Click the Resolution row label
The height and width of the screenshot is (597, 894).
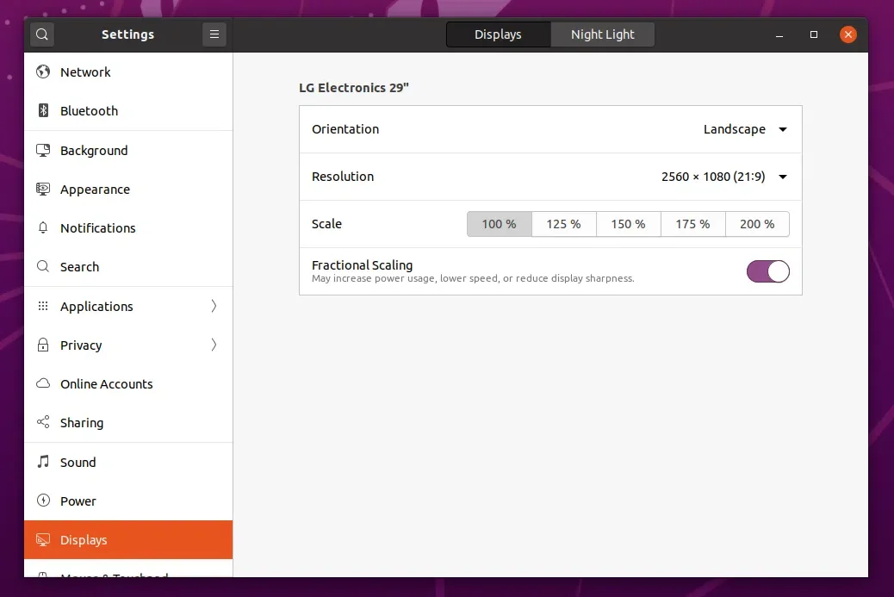coord(343,177)
